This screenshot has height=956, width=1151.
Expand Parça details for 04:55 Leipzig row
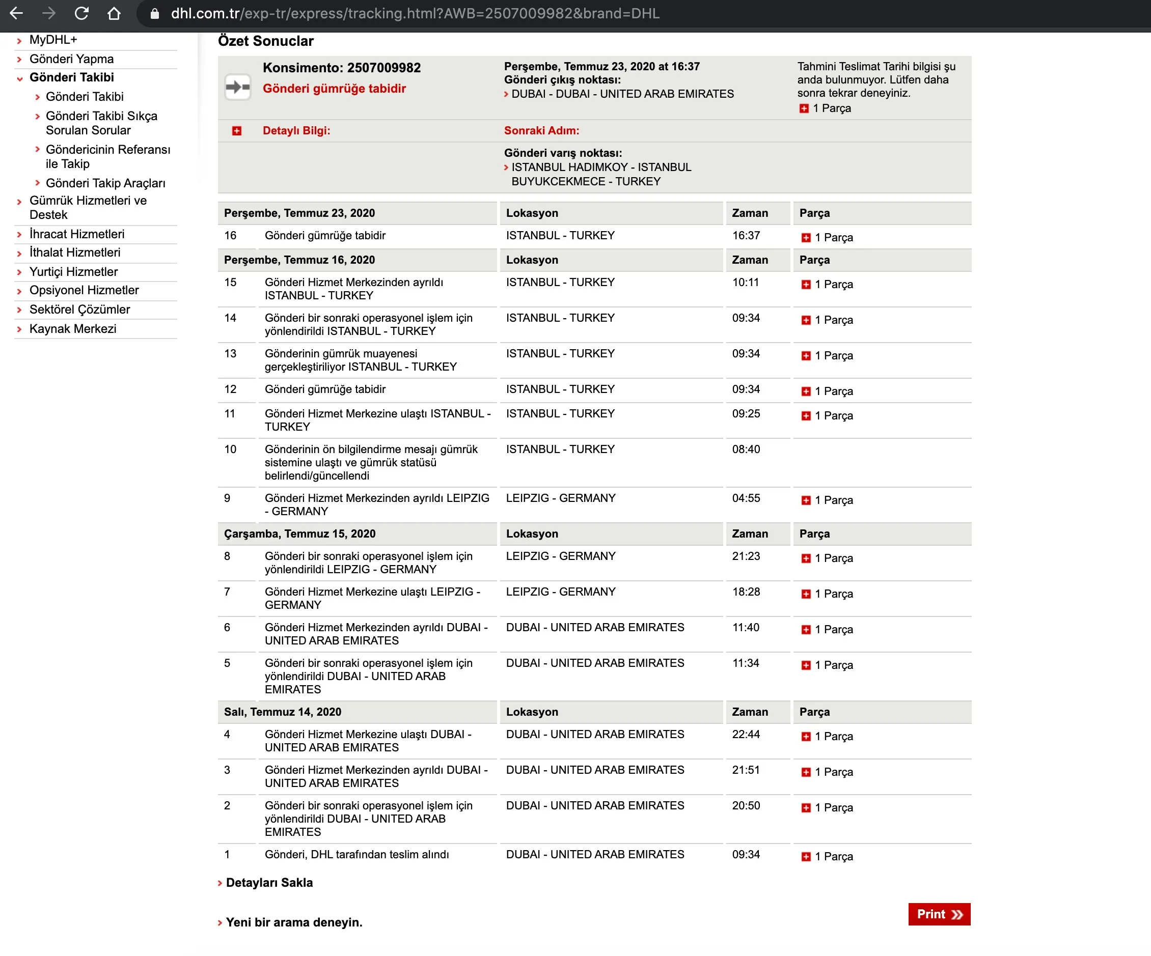point(806,500)
